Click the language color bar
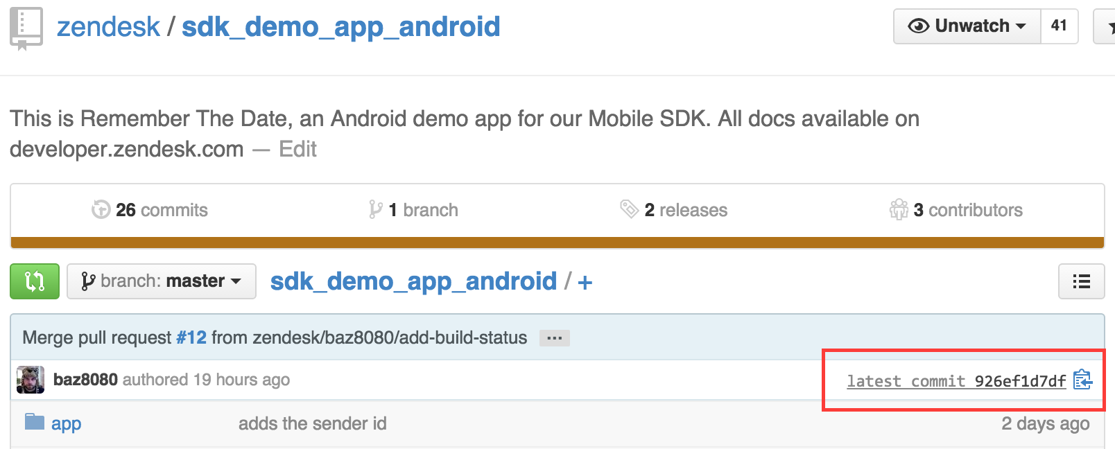The image size is (1115, 449). click(557, 243)
